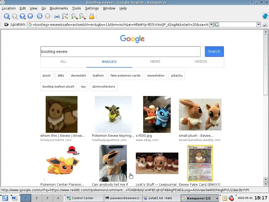Open Back button history dropdown arrow
This screenshot has width=269, height=202.
pyautogui.click(x=9, y=19)
